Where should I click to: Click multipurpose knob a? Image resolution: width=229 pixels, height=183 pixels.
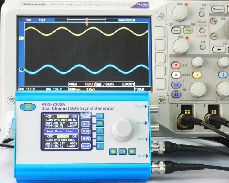180,13
